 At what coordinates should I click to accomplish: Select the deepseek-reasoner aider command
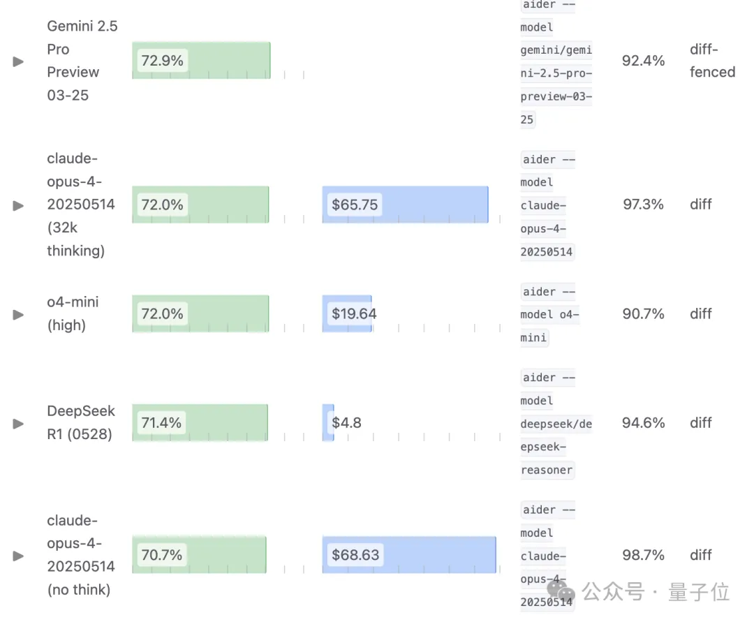[556, 424]
